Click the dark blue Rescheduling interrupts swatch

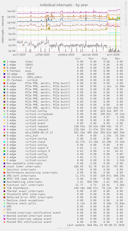pos(4,182)
